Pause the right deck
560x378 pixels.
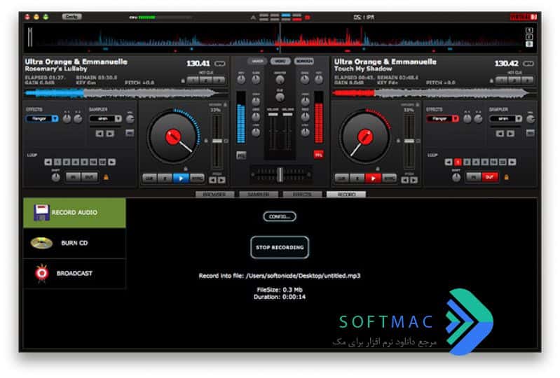(357, 178)
